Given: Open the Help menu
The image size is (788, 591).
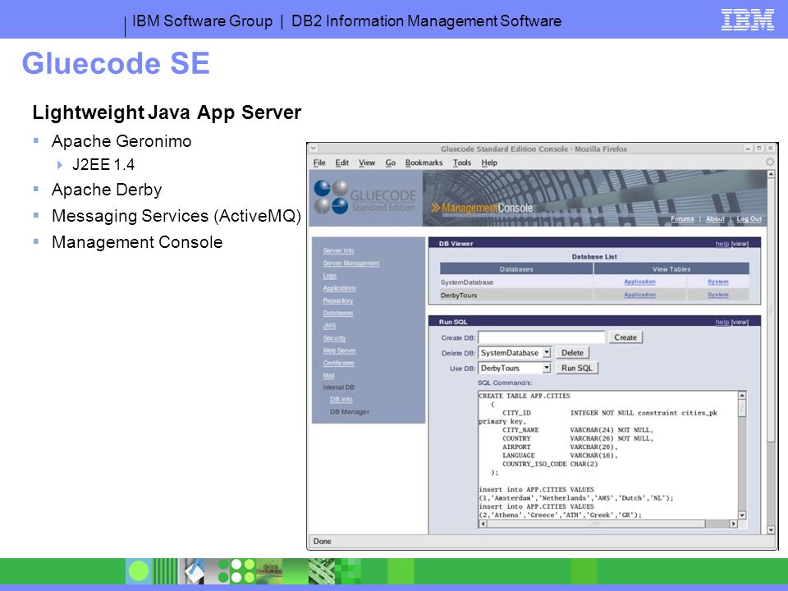Looking at the screenshot, I should click(x=489, y=163).
